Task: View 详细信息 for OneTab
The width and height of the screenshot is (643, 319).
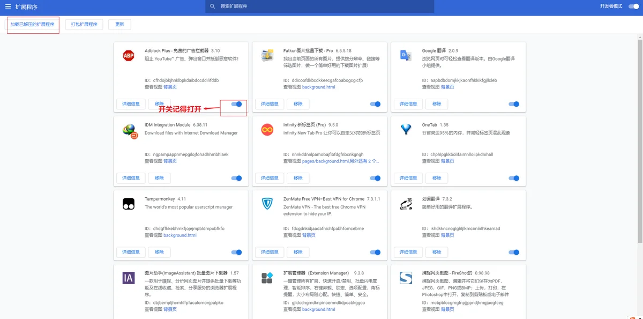Action: click(x=408, y=178)
